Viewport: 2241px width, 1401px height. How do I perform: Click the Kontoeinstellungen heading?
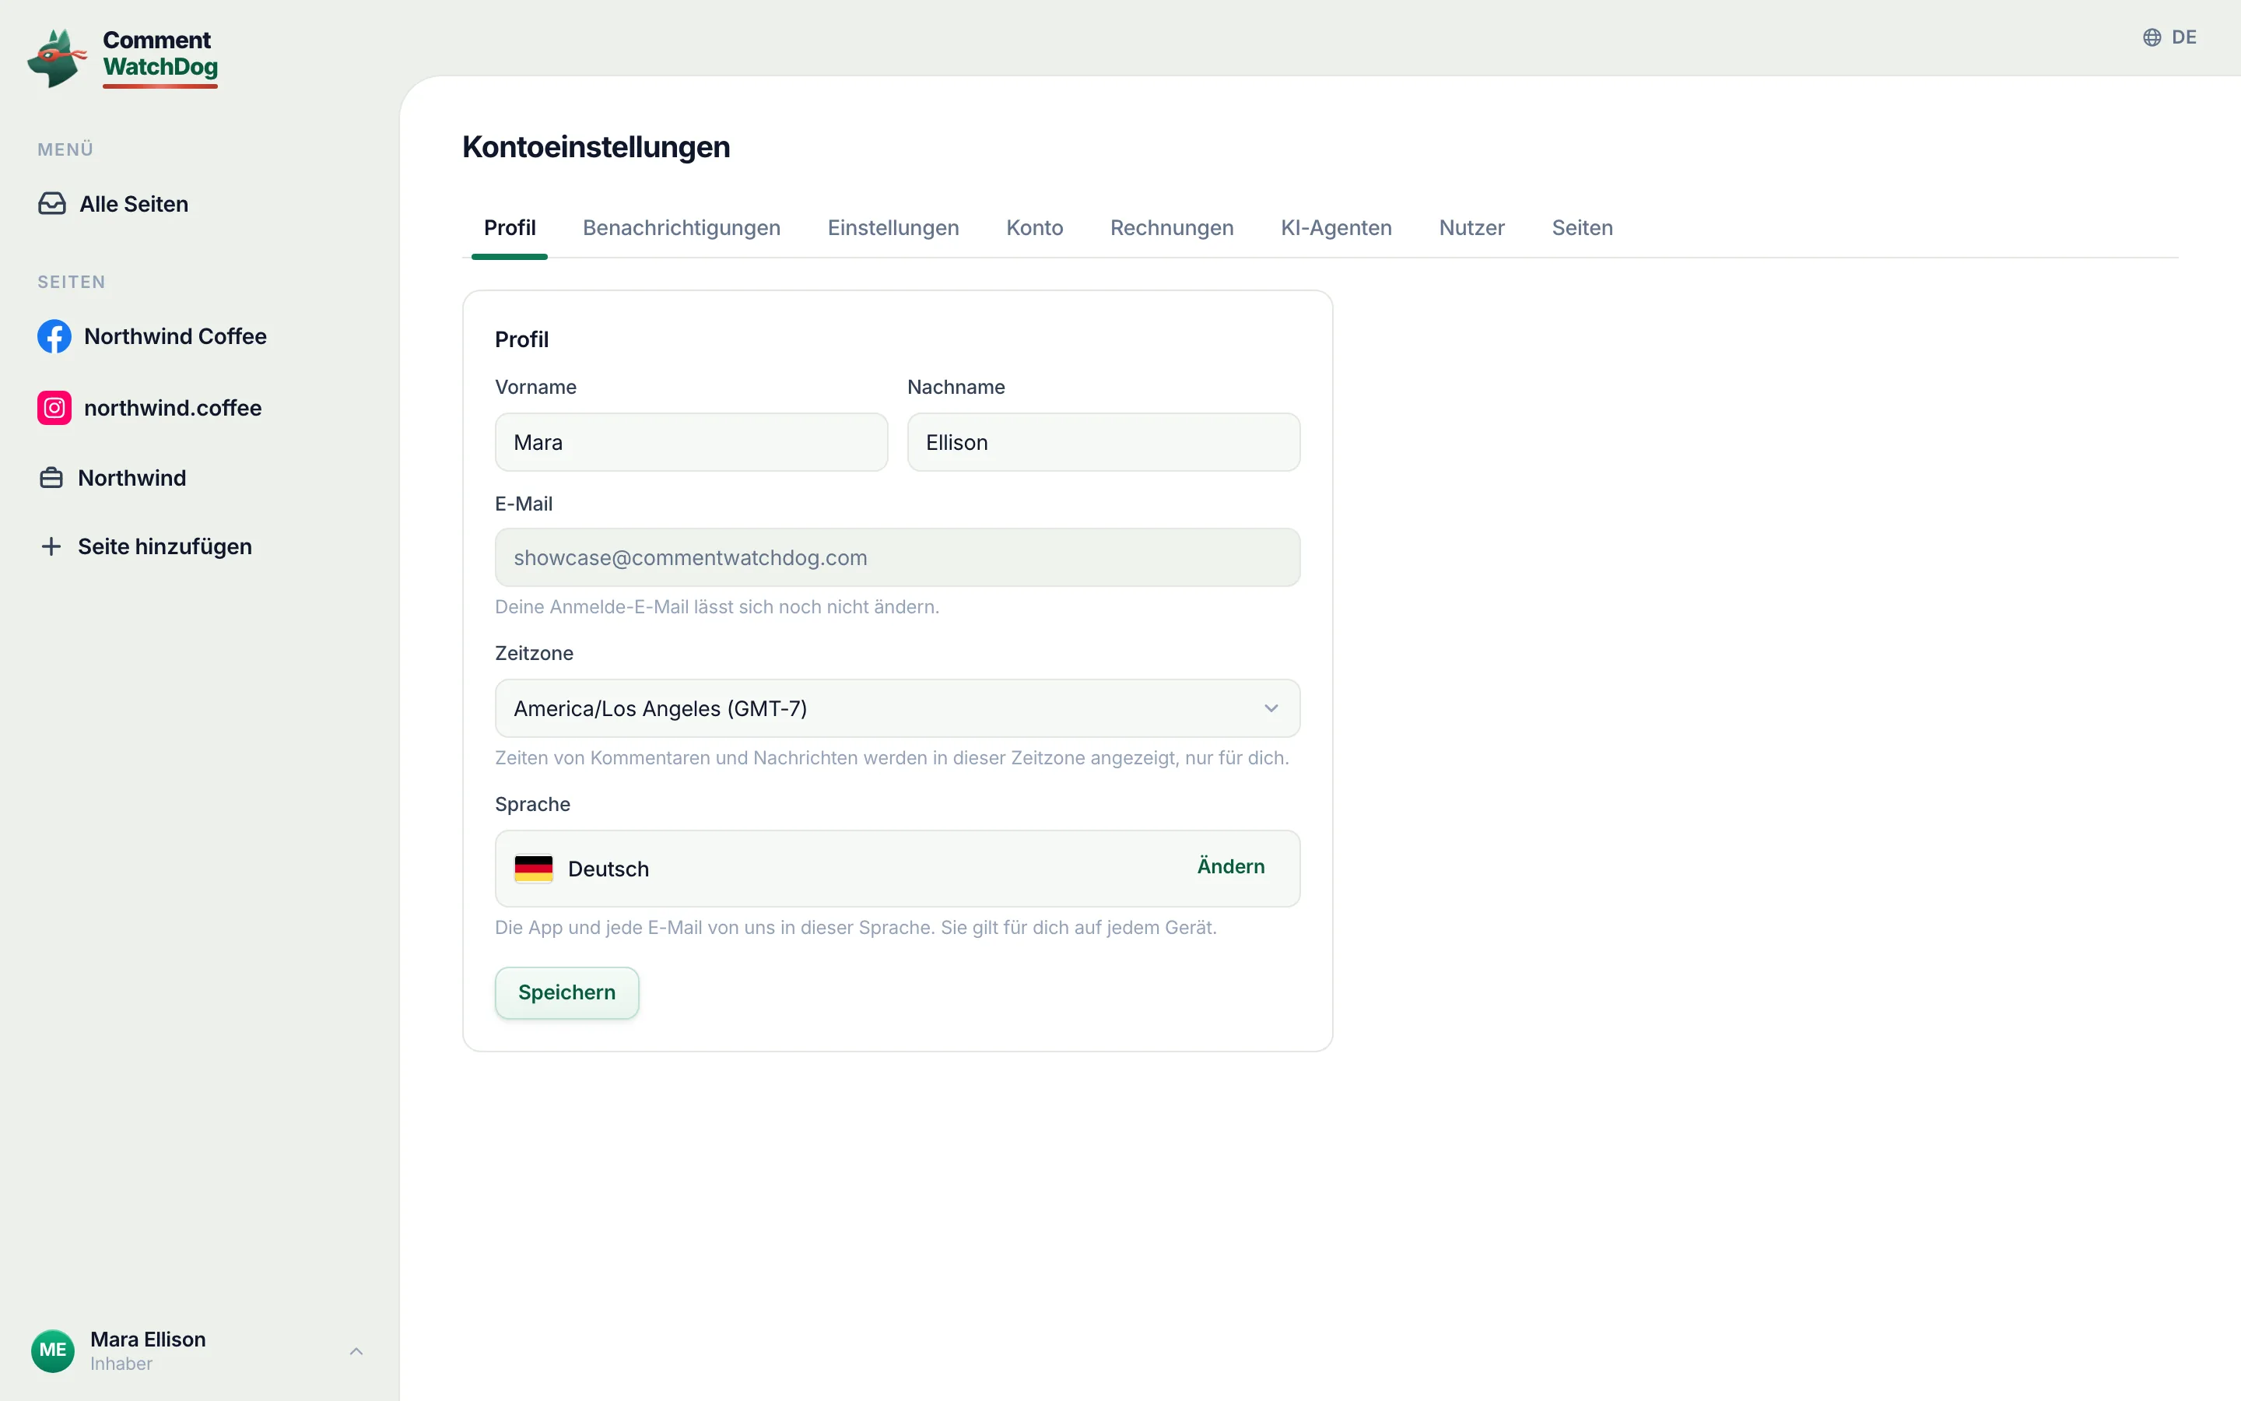pos(595,147)
